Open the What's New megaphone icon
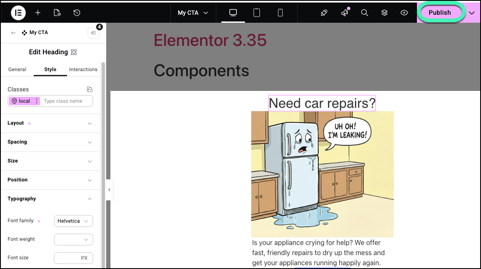 click(344, 13)
